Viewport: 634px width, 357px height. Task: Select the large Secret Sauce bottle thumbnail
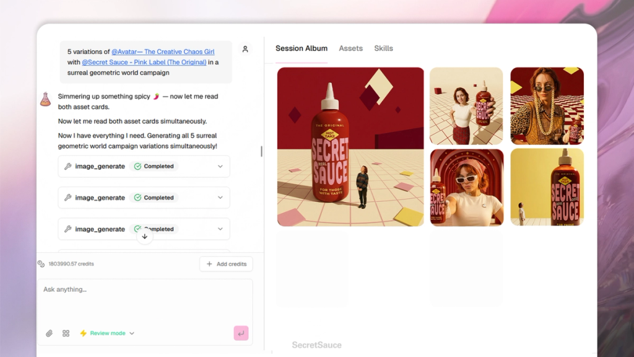pos(350,147)
